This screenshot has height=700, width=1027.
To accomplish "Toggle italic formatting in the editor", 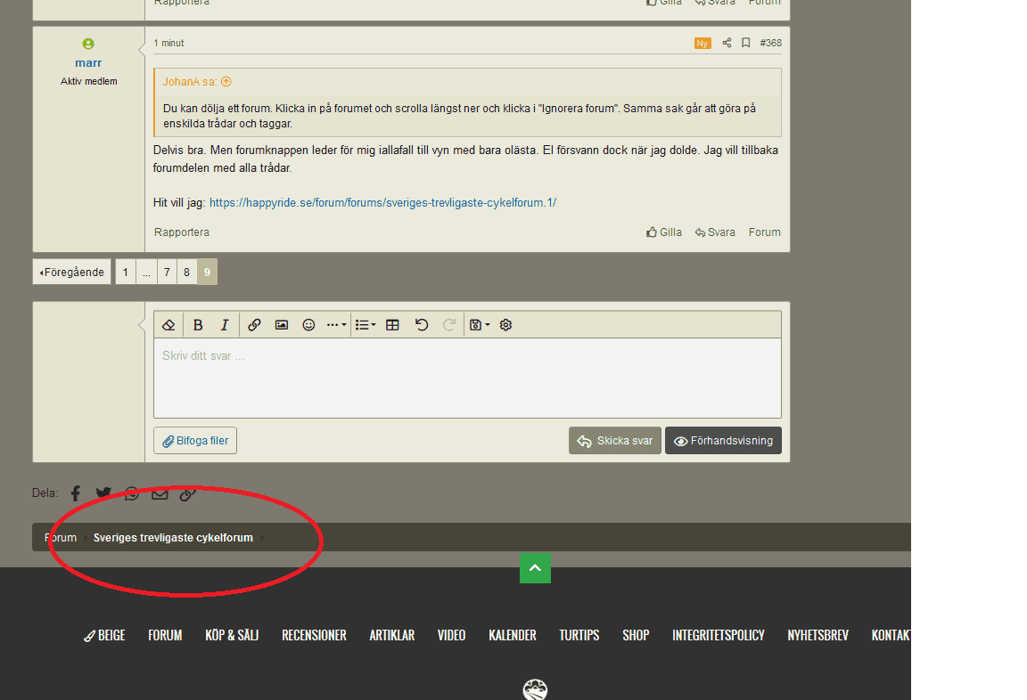I will pos(225,325).
